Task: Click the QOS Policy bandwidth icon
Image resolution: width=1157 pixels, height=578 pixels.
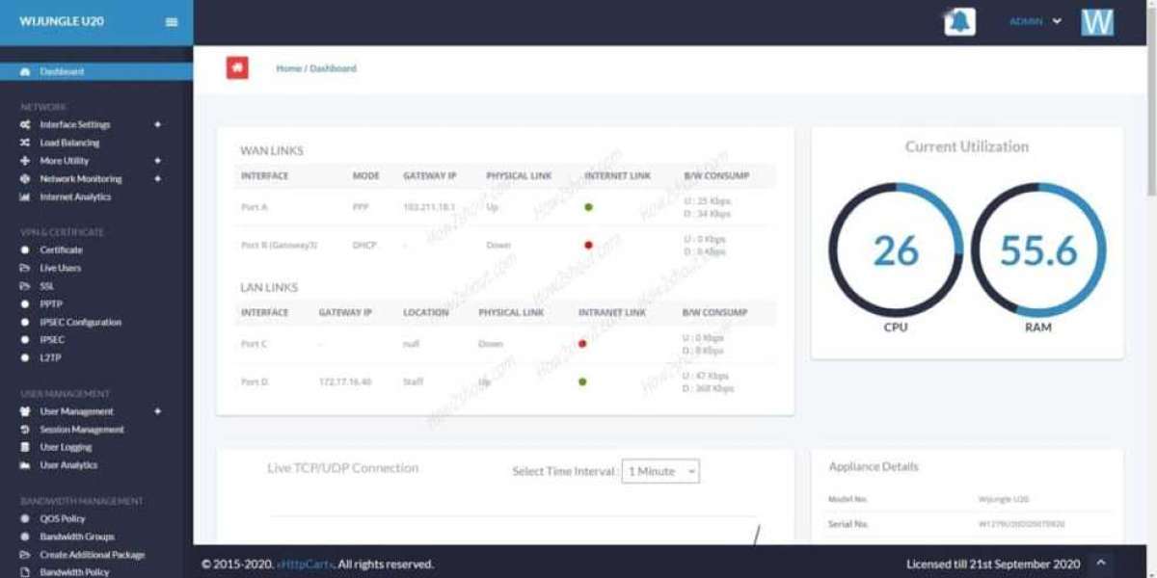Action: (x=23, y=517)
